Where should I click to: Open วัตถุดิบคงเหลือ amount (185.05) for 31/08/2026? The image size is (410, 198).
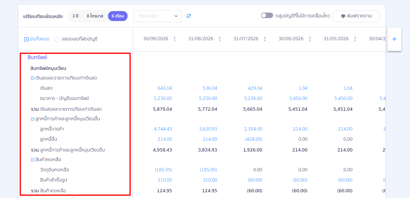point(208,170)
